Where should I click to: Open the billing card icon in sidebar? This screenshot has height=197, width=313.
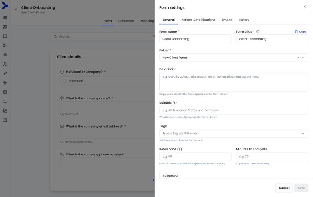click(5, 92)
